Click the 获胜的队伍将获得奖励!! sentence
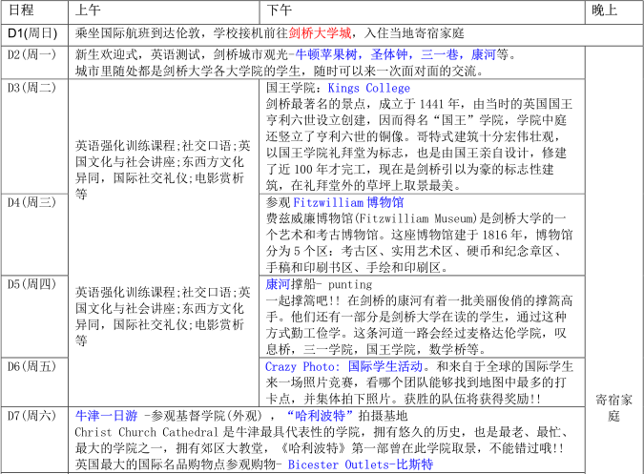Viewport: 644px width, 474px height. [x=472, y=399]
